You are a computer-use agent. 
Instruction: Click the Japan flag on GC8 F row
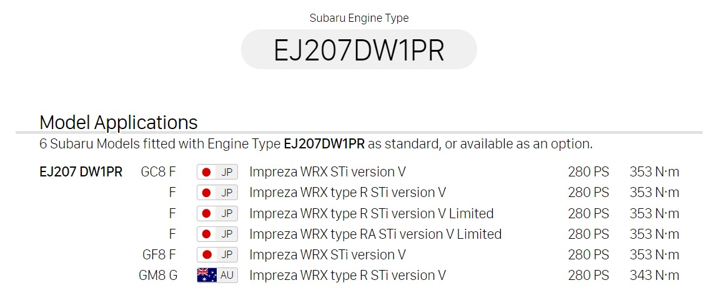217,172
